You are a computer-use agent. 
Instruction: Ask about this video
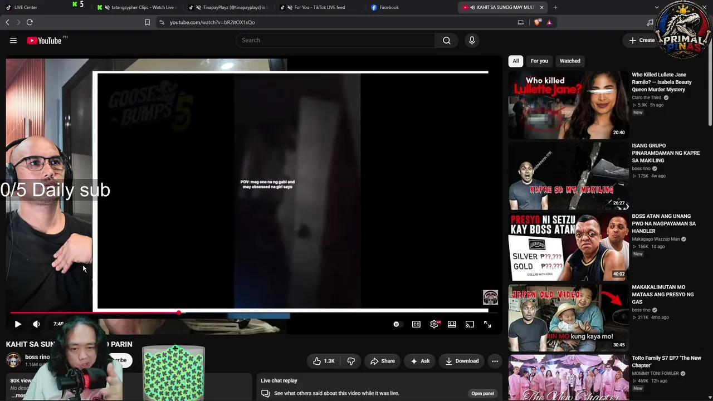point(420,361)
